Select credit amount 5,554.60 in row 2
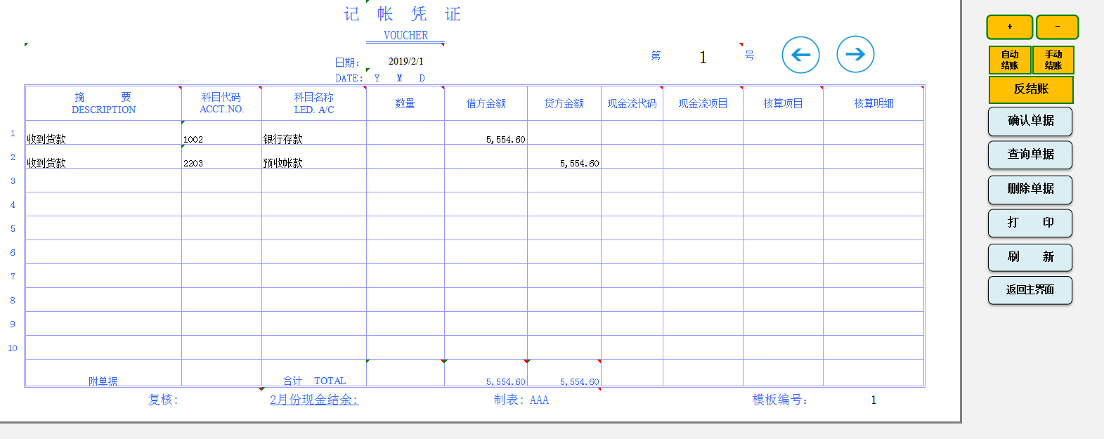Screen dimensions: 1104x439 [x=564, y=157]
